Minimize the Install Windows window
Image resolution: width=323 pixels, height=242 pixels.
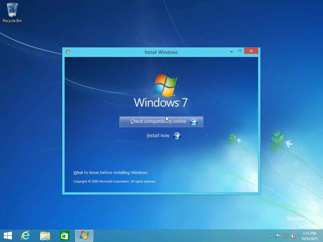pyautogui.click(x=232, y=51)
